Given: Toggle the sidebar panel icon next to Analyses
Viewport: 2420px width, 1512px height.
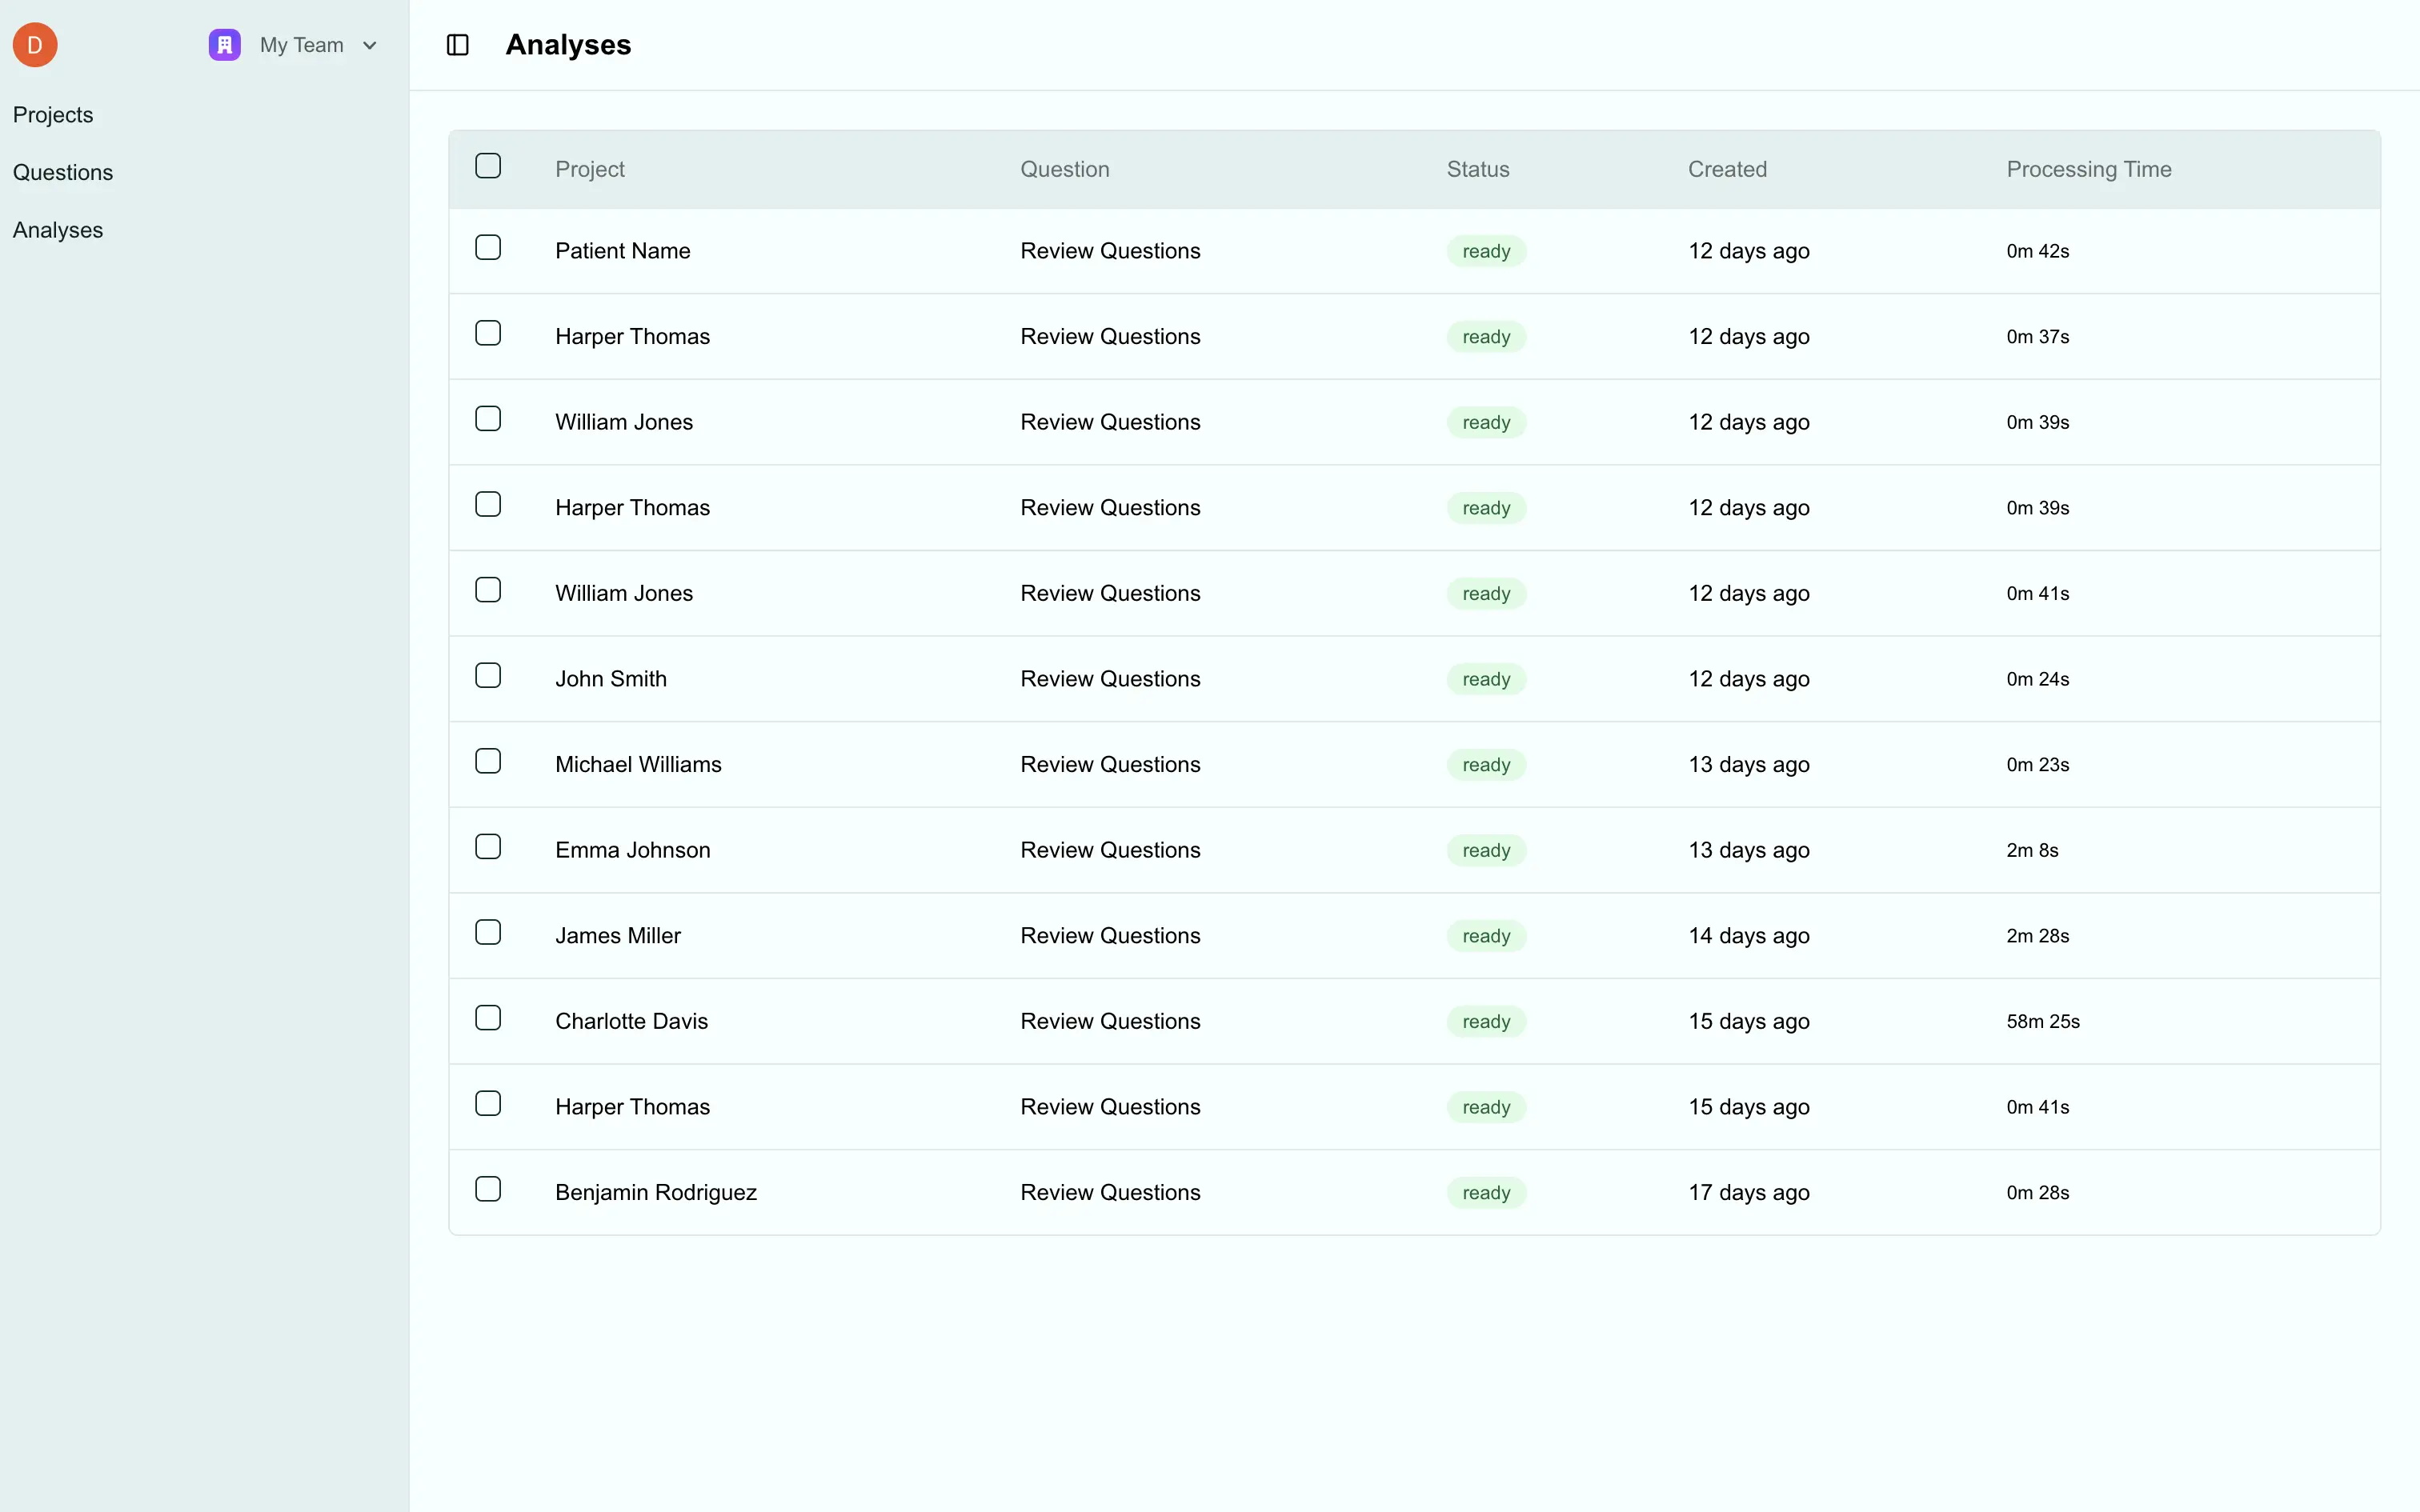Looking at the screenshot, I should click(x=458, y=44).
